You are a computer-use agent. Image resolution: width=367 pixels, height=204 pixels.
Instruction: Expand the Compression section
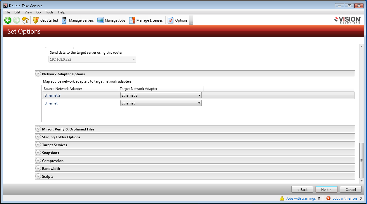click(x=38, y=161)
